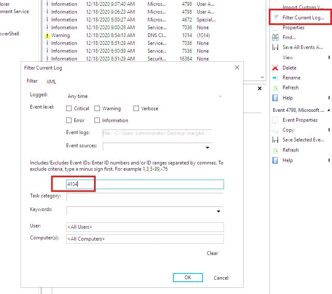Click the yellow Warning event icon
This screenshot has width=332, height=294.
click(47, 35)
